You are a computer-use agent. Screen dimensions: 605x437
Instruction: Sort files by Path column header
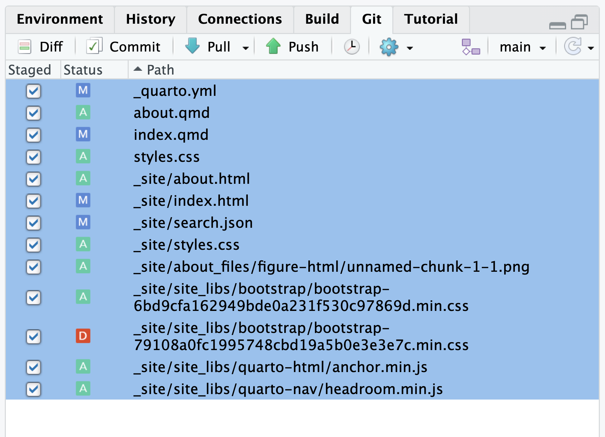(160, 70)
